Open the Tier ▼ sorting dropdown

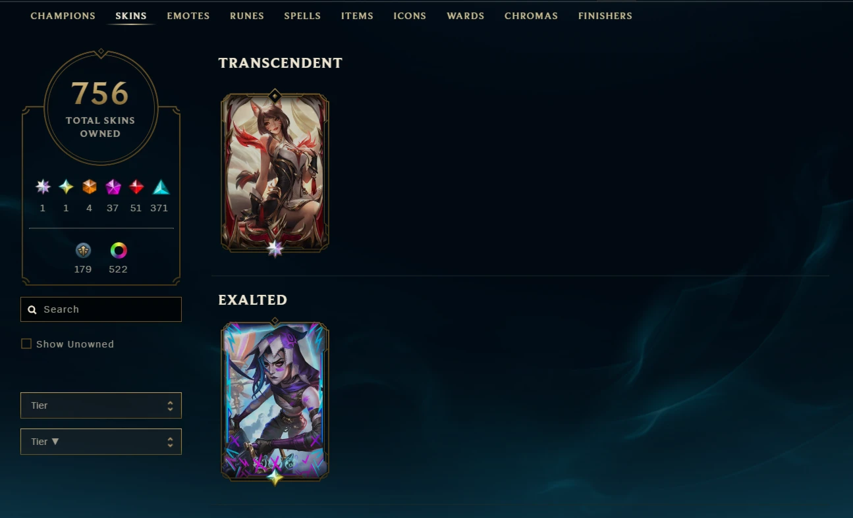point(101,442)
